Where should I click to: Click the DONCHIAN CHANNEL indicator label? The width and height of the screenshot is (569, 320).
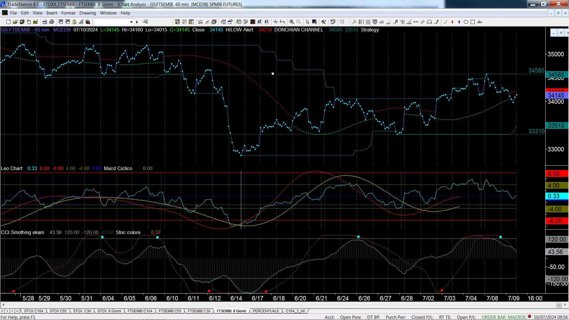(299, 30)
